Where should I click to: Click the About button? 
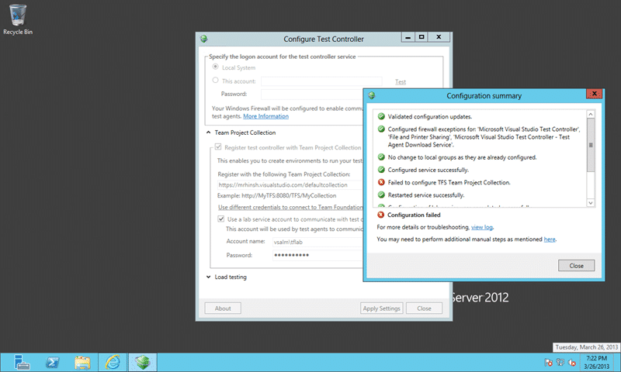coord(223,308)
